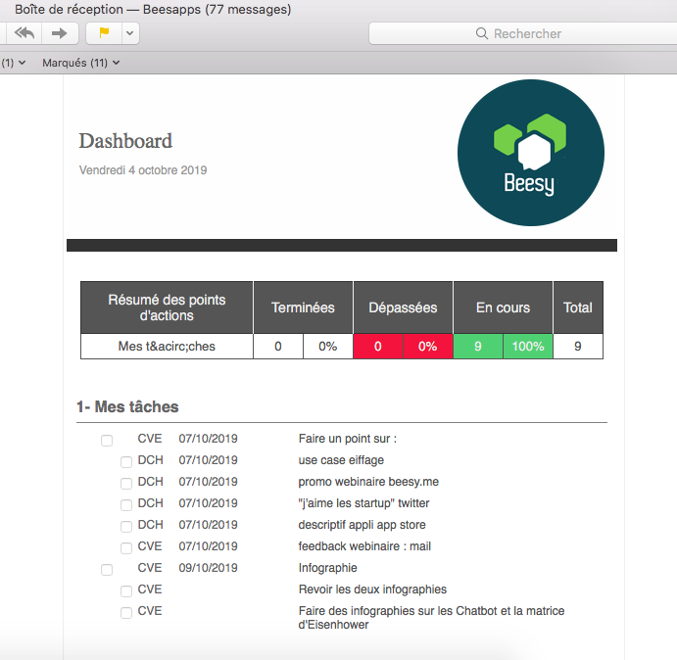Screen dimensions: 677x660
Task: Click the 'Mes t&acirc;ches' row label
Action: (x=167, y=347)
